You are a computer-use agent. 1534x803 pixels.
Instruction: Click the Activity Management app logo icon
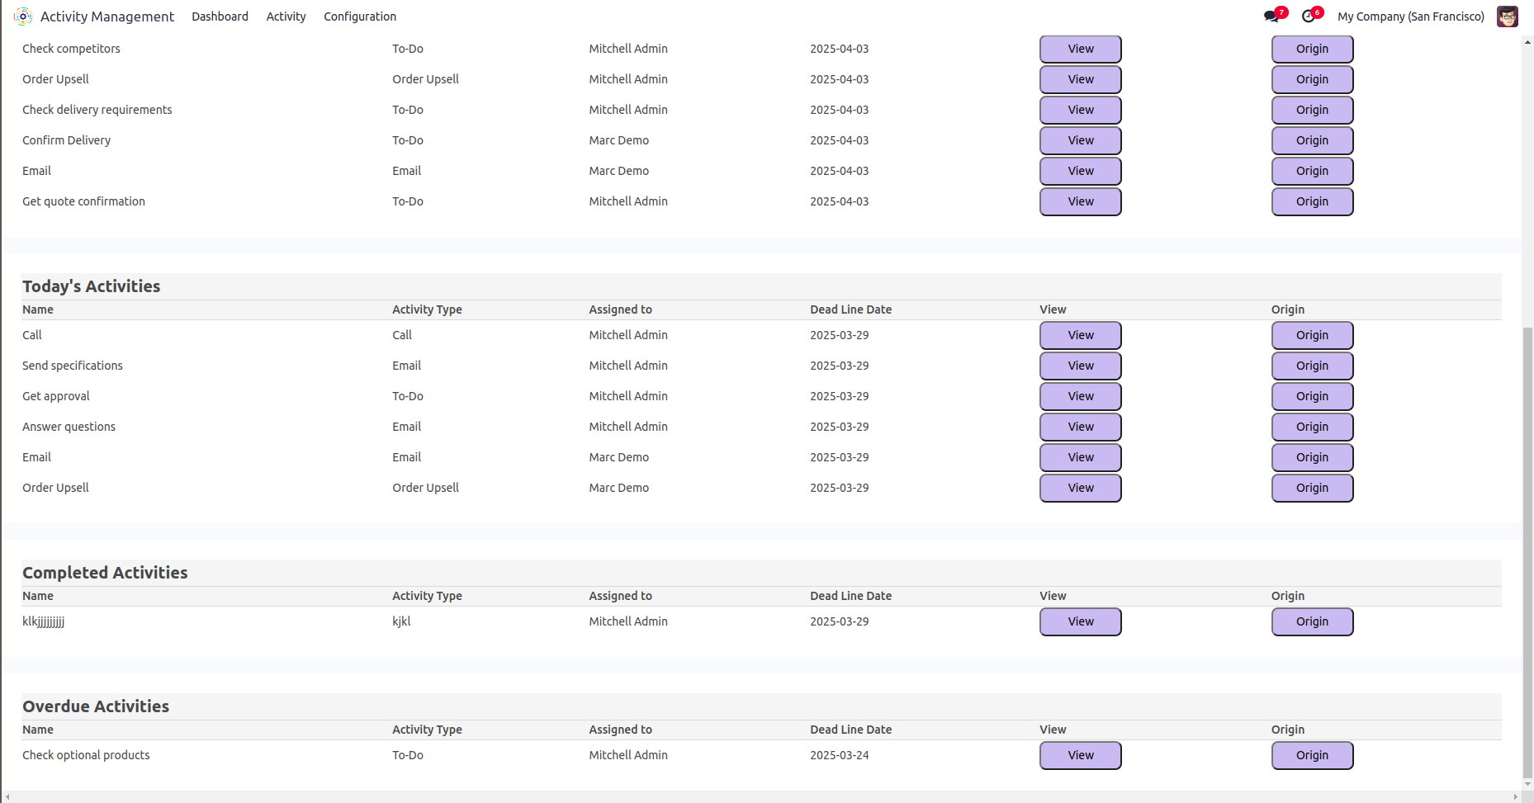coord(23,17)
